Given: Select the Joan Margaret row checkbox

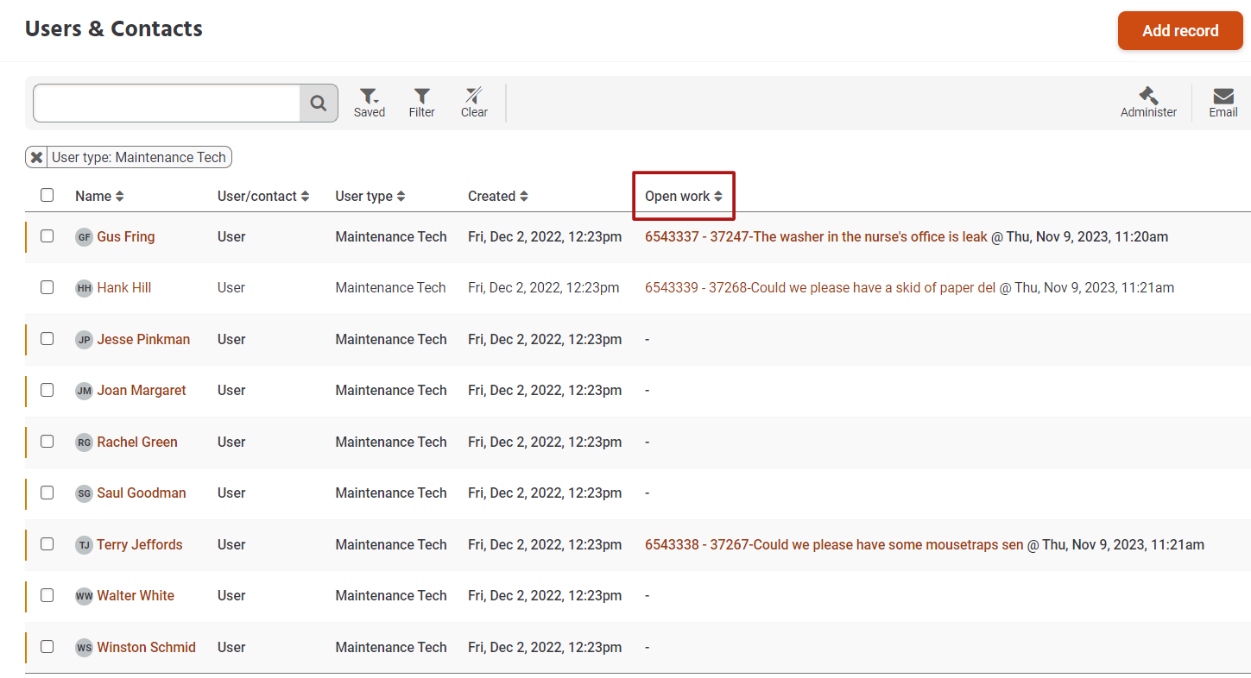Looking at the screenshot, I should point(47,390).
